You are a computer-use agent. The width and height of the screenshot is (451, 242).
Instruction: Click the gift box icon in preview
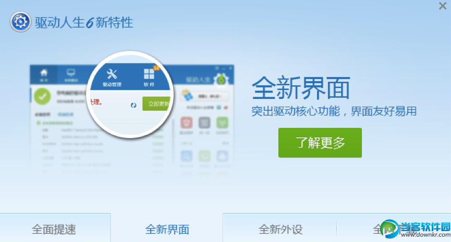(x=187, y=95)
